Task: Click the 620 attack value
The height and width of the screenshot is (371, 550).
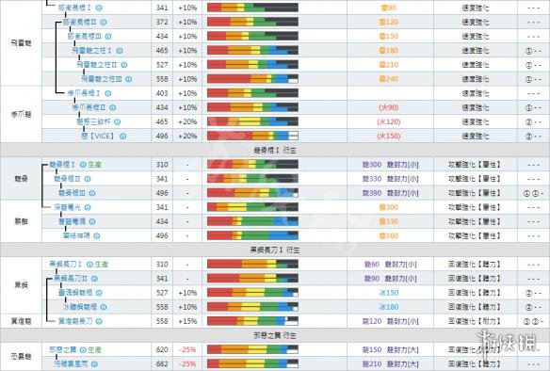Action: pos(162,349)
